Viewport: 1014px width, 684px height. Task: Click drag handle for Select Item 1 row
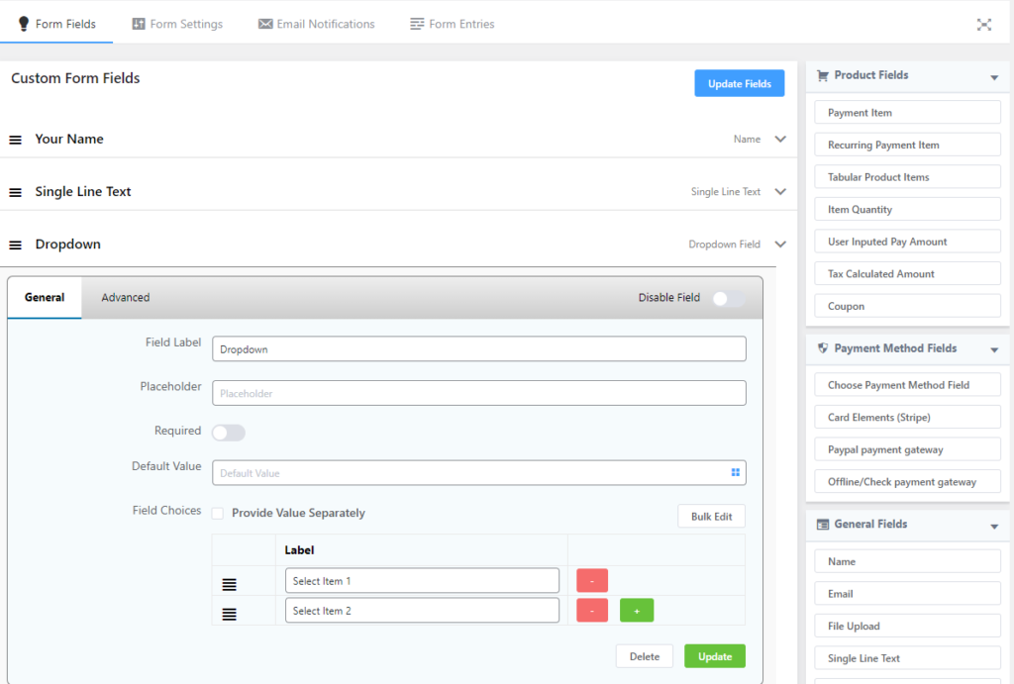coord(229,584)
